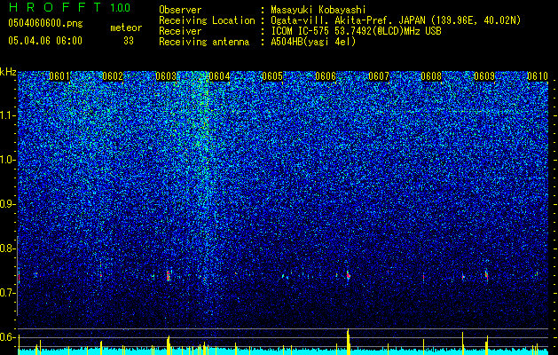Click the HROFFT program title
The image size is (558, 355).
[55, 7]
